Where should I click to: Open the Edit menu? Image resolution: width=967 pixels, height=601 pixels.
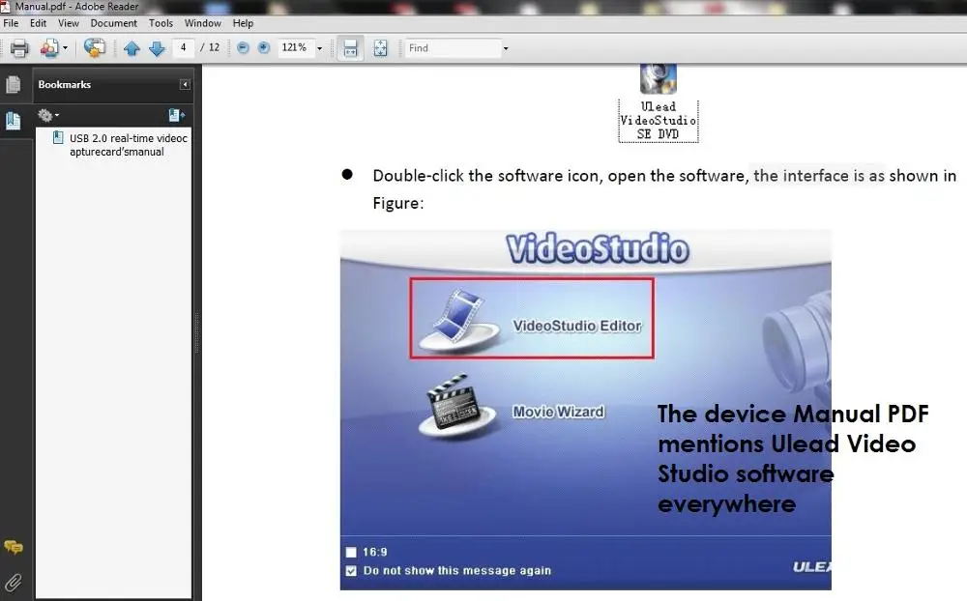point(39,23)
